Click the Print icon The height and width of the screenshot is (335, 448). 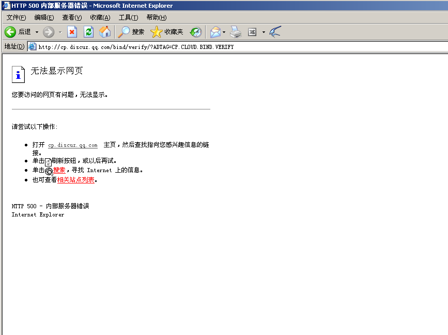point(236,32)
